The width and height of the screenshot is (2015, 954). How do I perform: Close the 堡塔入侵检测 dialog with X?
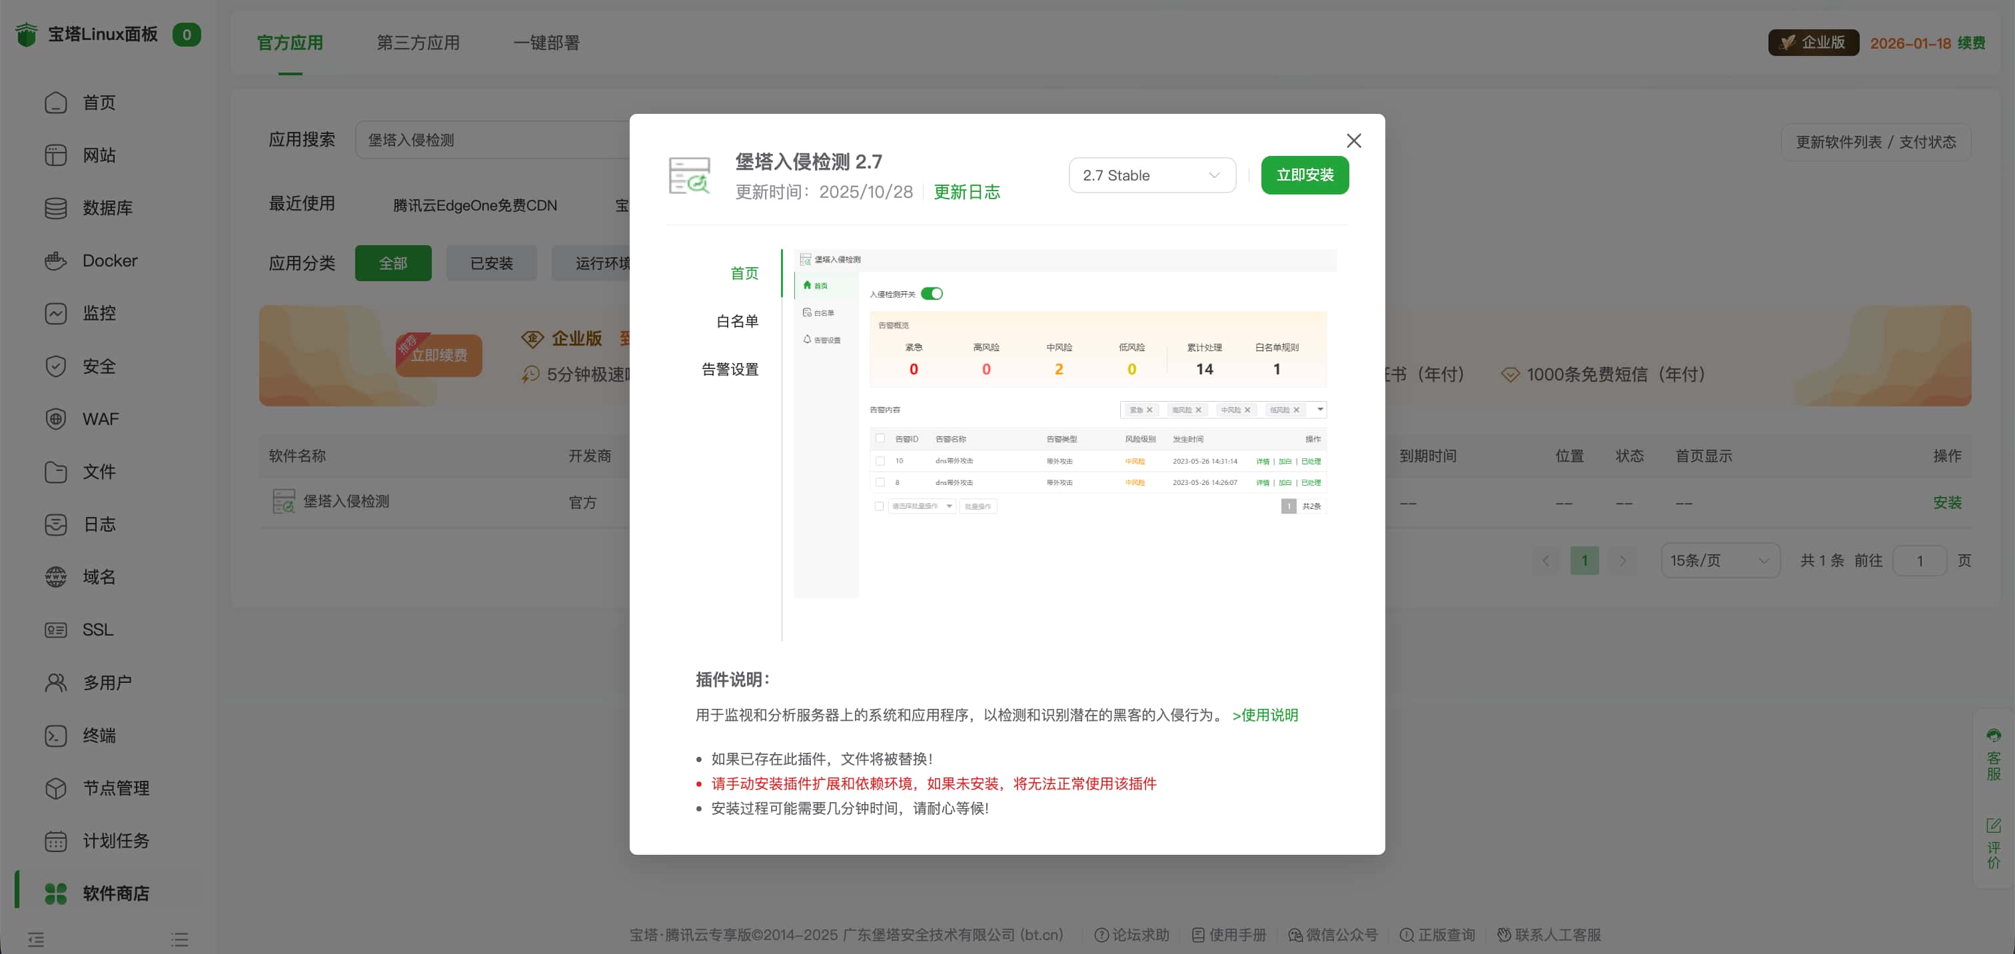point(1353,141)
